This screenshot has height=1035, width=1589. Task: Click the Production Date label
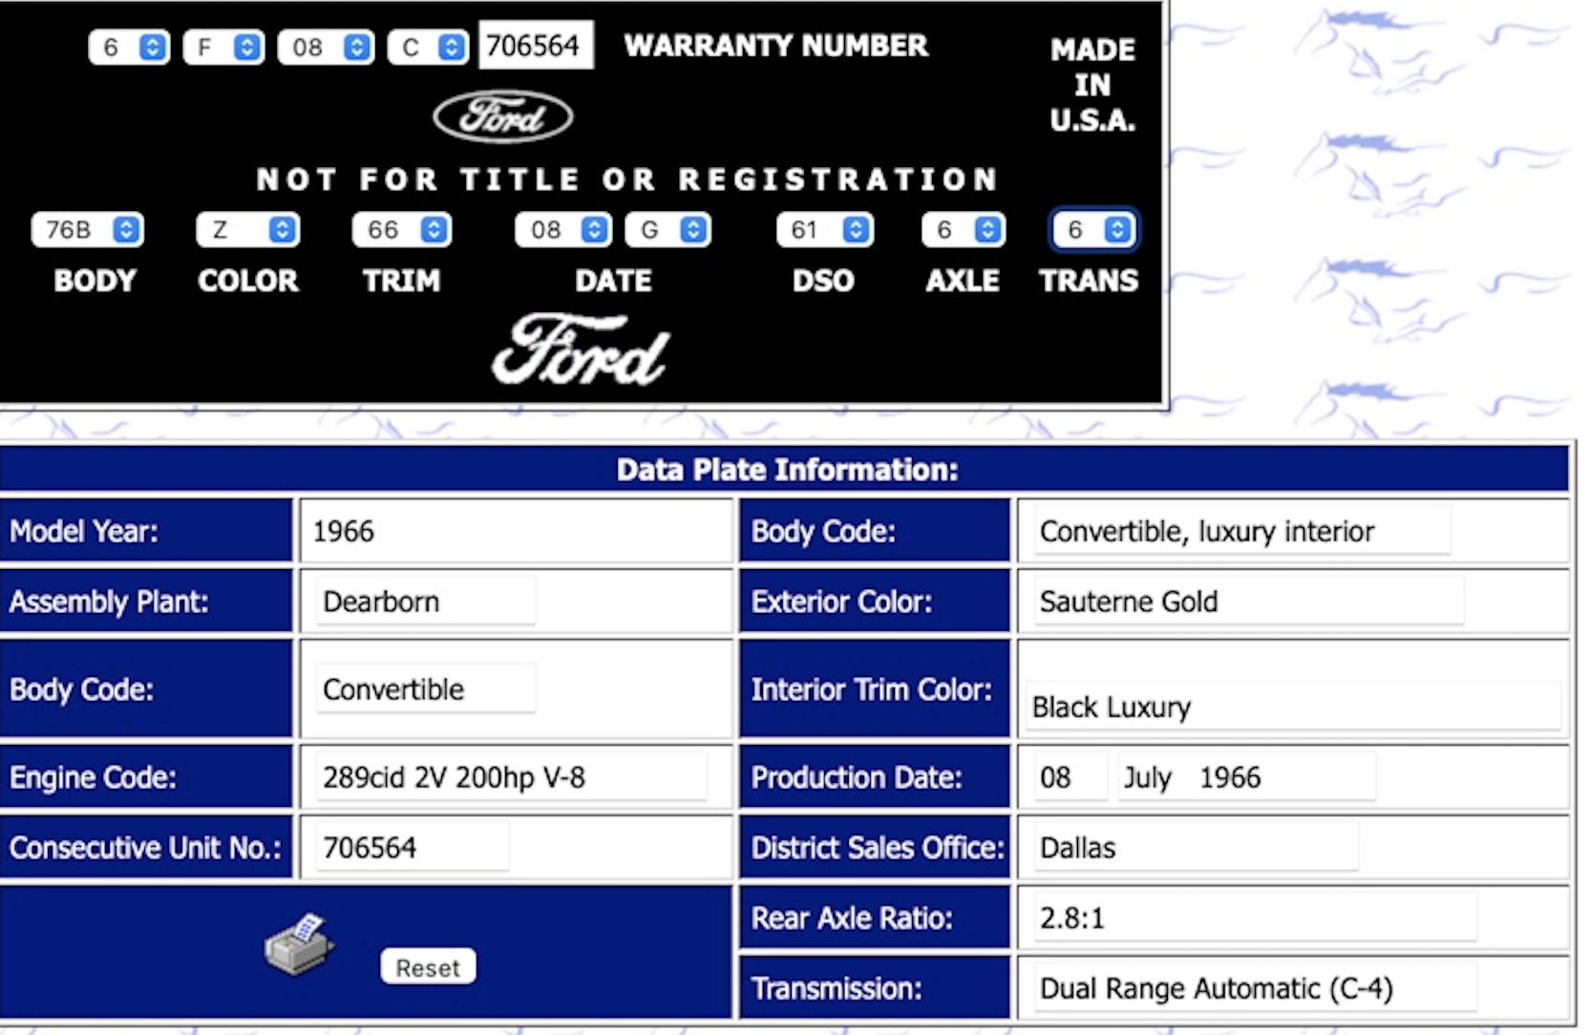857,777
